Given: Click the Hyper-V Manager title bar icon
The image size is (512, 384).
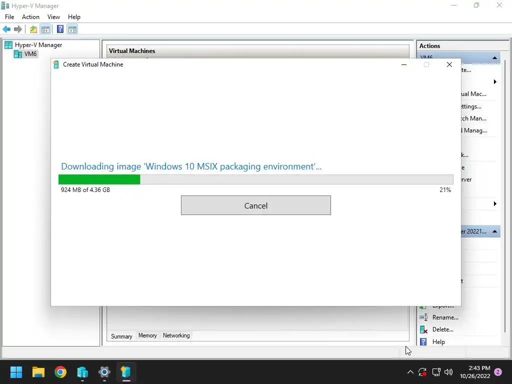Looking at the screenshot, I should coord(5,6).
